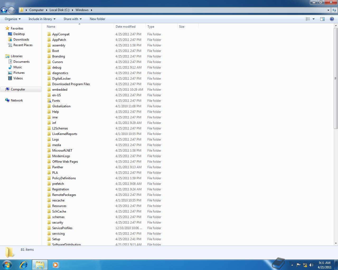Image resolution: width=338 pixels, height=270 pixels.
Task: Select the Desktop icon in Favorites
Action: point(10,34)
